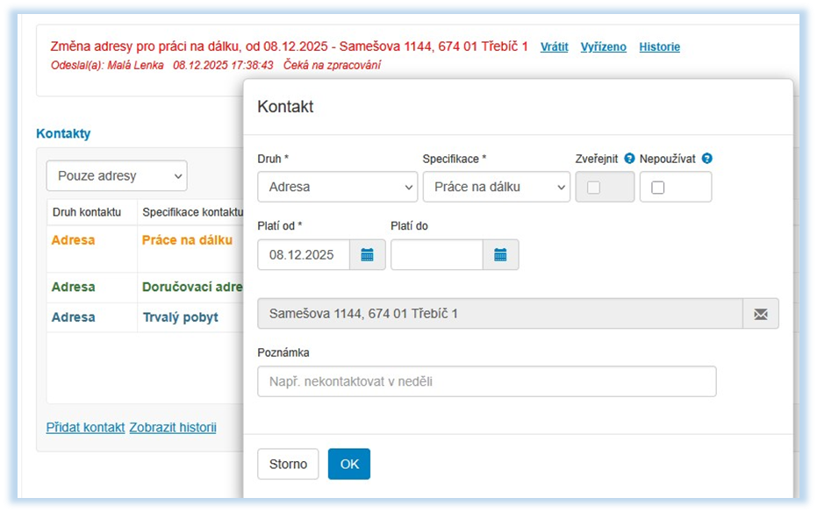Click the Vyřízeno link
The image size is (817, 512).
pos(603,47)
